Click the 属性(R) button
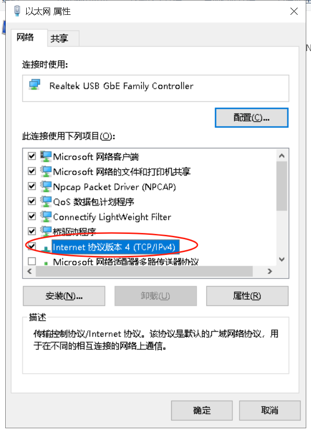Screen dimensions: 311x433 tap(247, 296)
